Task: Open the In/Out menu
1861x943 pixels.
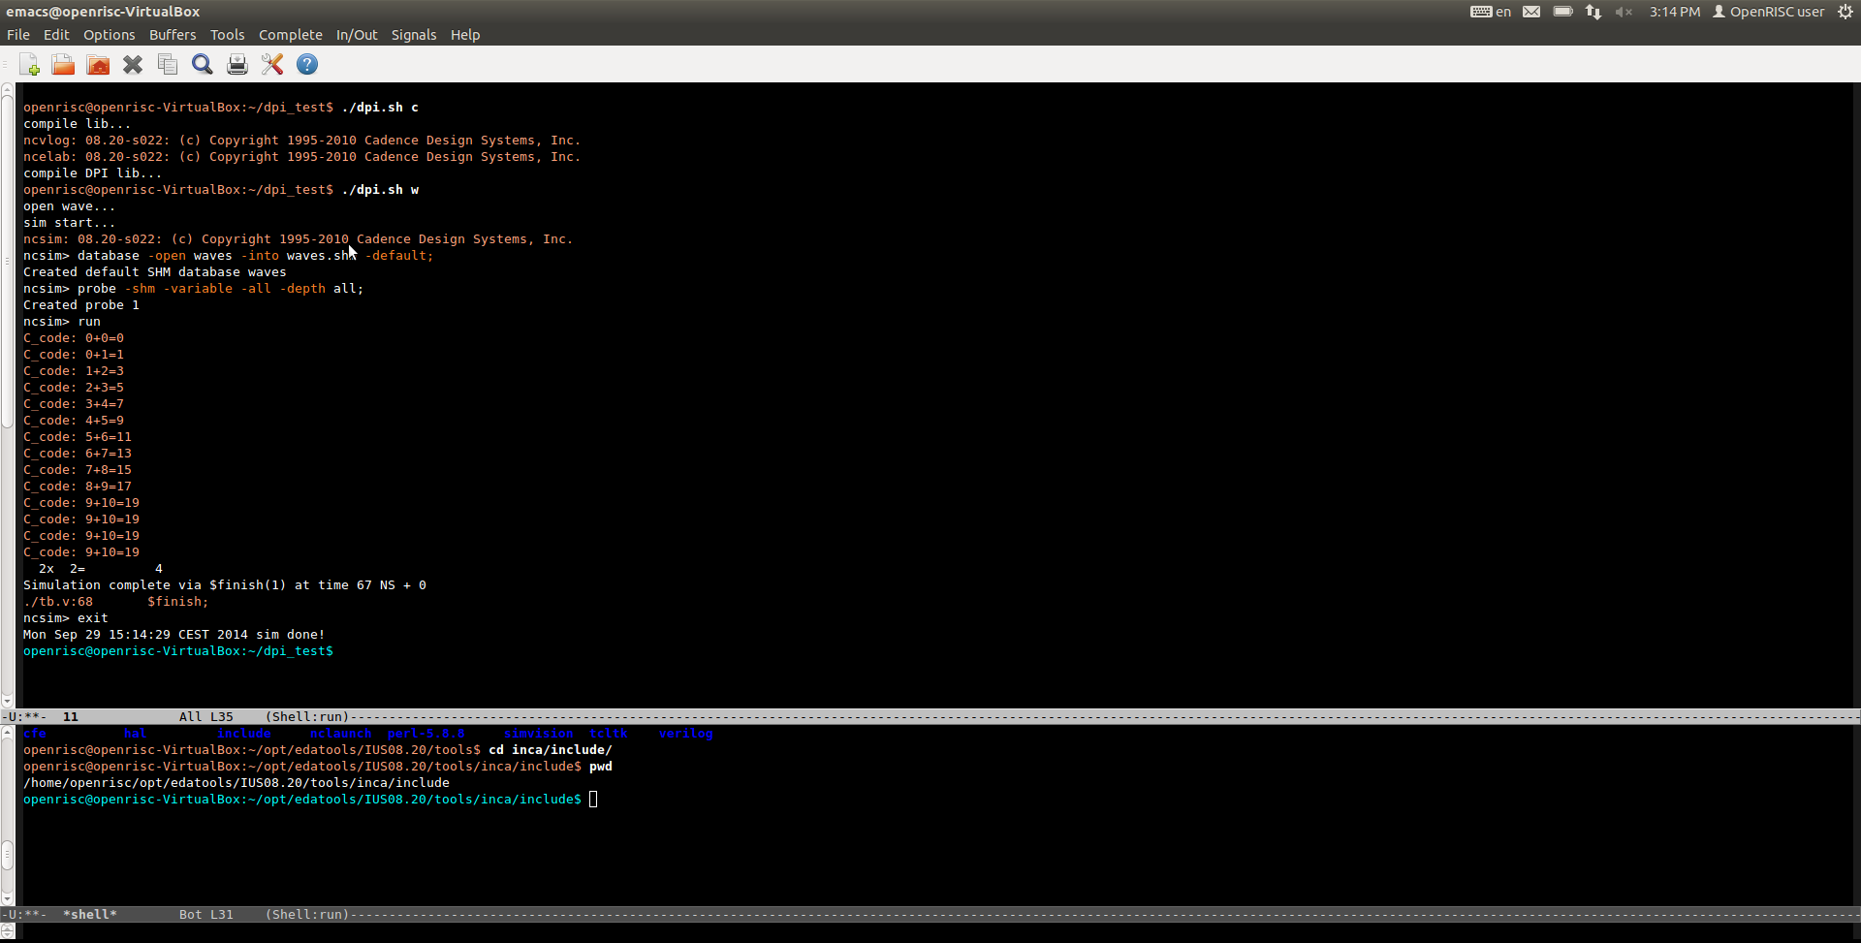Action: tap(357, 35)
